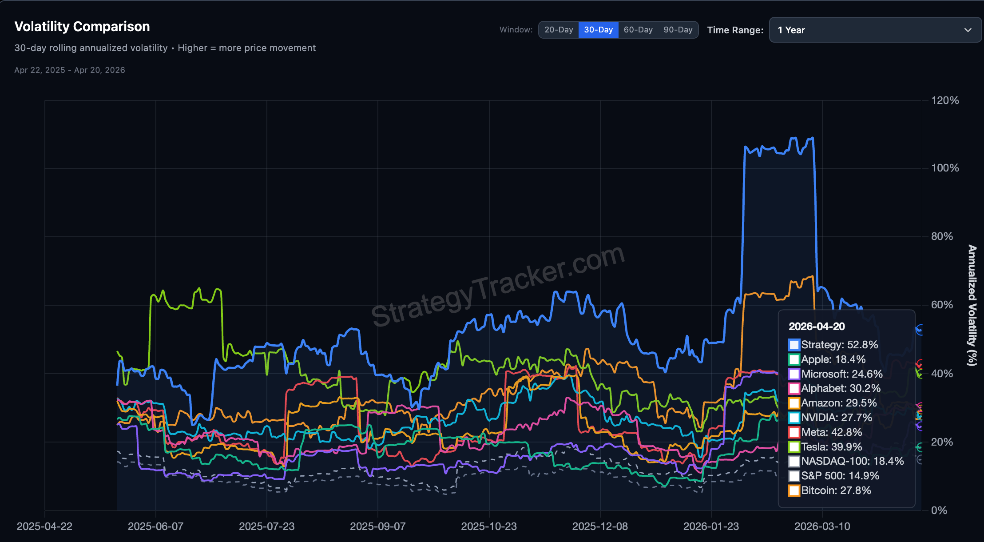Select the 90-Day volatility window
Screen dimensions: 984x542
(x=678, y=29)
